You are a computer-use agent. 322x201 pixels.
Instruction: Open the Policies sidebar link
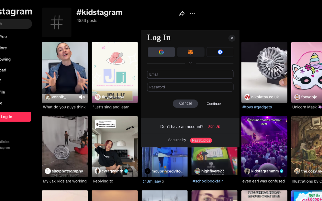[5, 142]
